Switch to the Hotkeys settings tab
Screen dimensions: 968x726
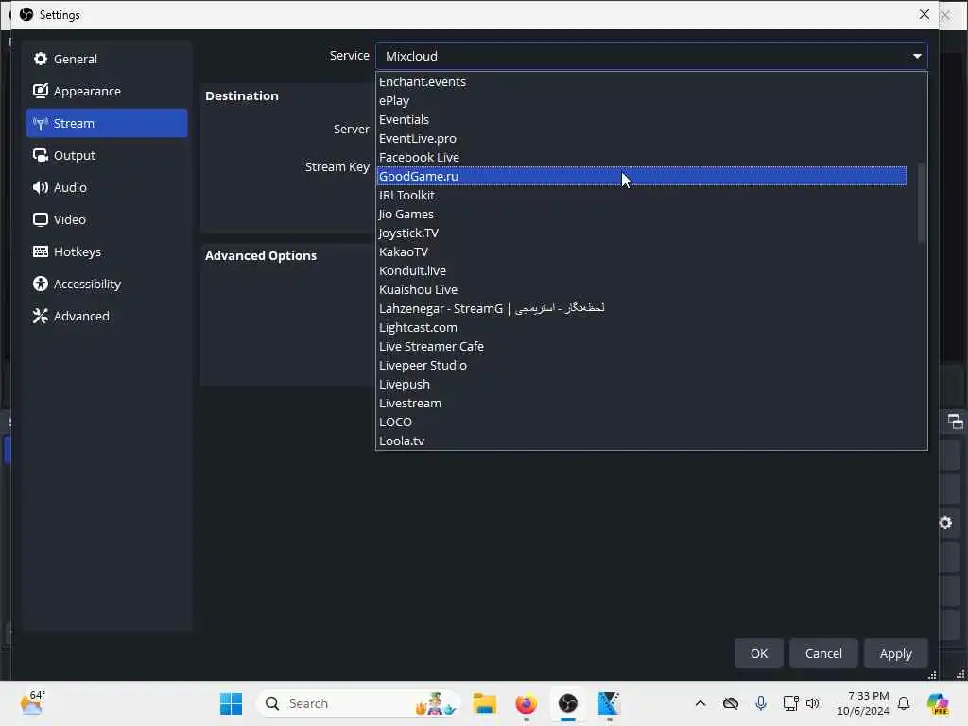[107, 251]
